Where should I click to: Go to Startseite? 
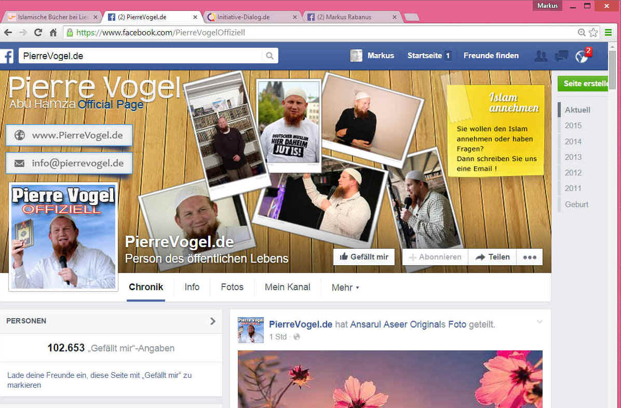425,56
